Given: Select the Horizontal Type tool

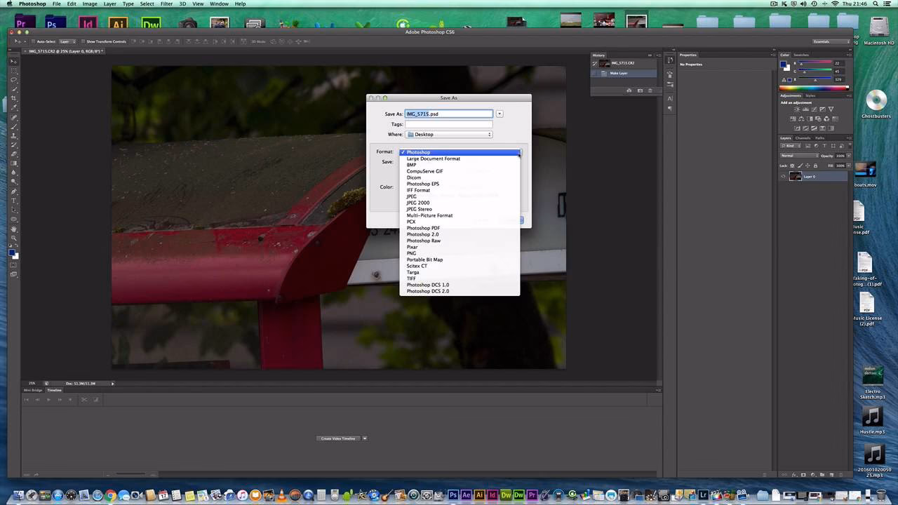Looking at the screenshot, I should pos(13,199).
